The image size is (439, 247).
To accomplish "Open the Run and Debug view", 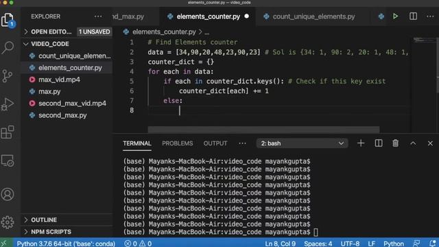I will (x=8, y=104).
